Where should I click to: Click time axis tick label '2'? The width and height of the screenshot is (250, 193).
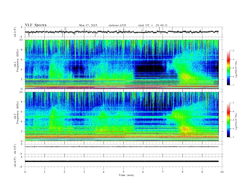(x=64, y=172)
